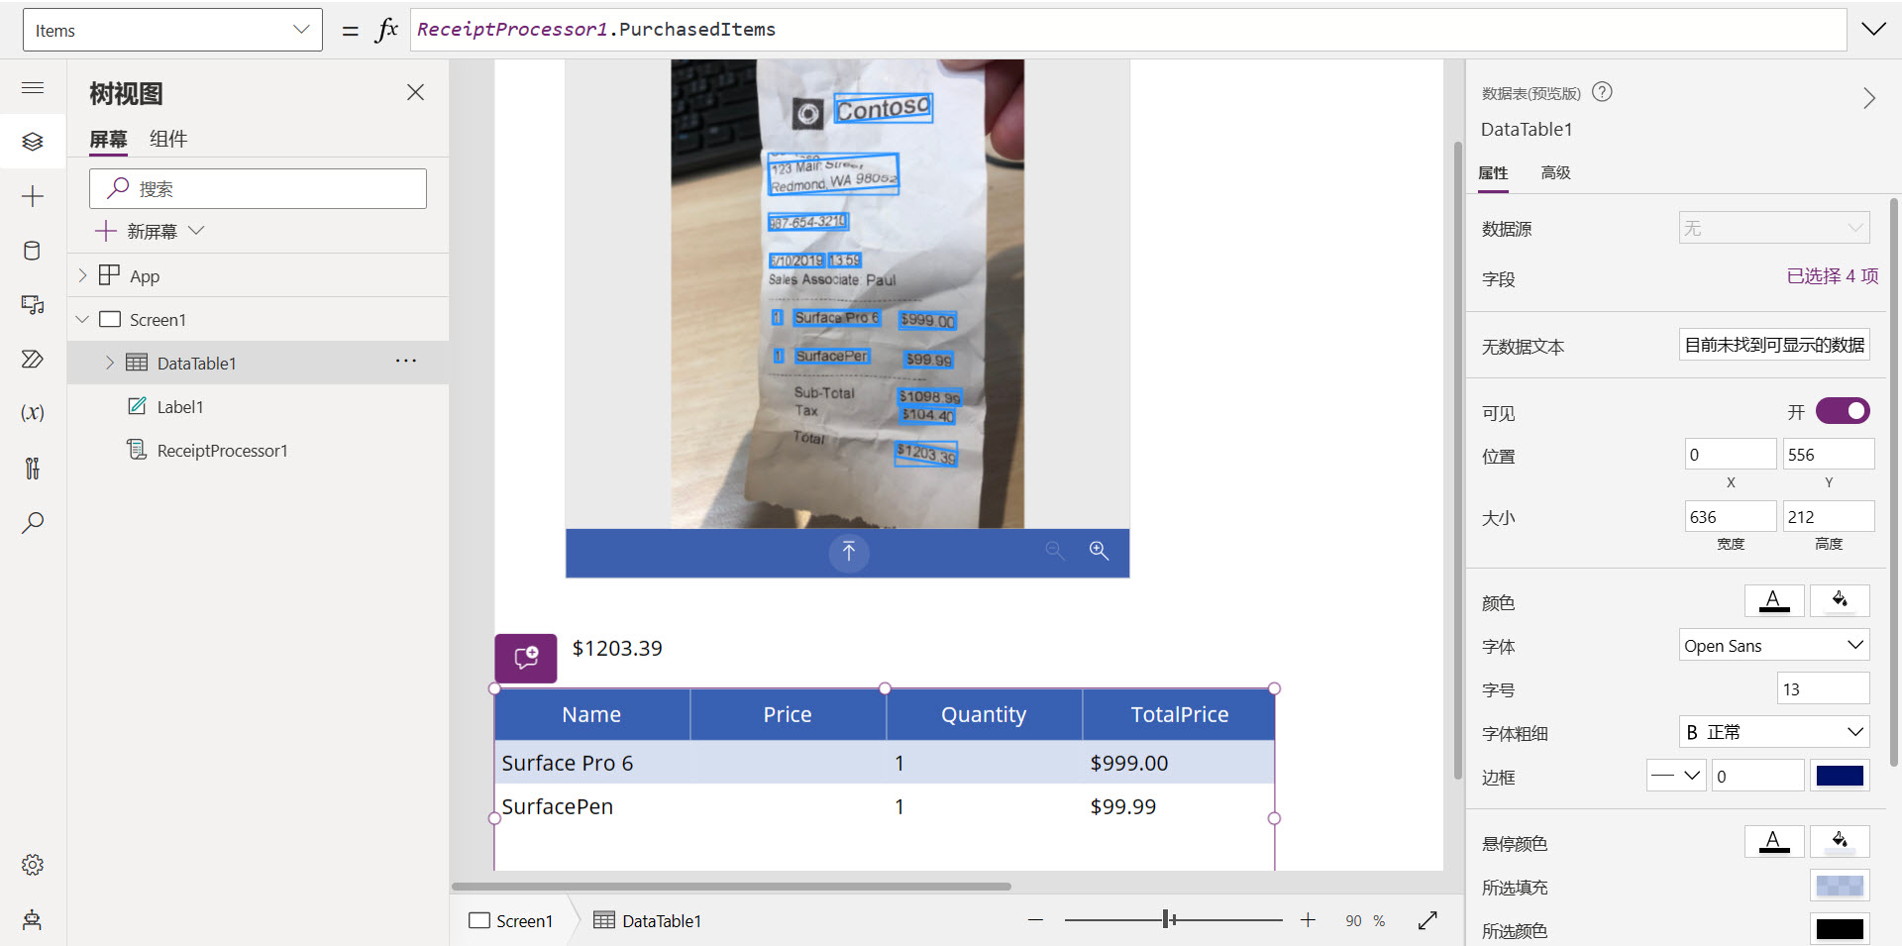Image resolution: width=1902 pixels, height=946 pixels.
Task: Click the black selected color swatch
Action: coord(1840,929)
